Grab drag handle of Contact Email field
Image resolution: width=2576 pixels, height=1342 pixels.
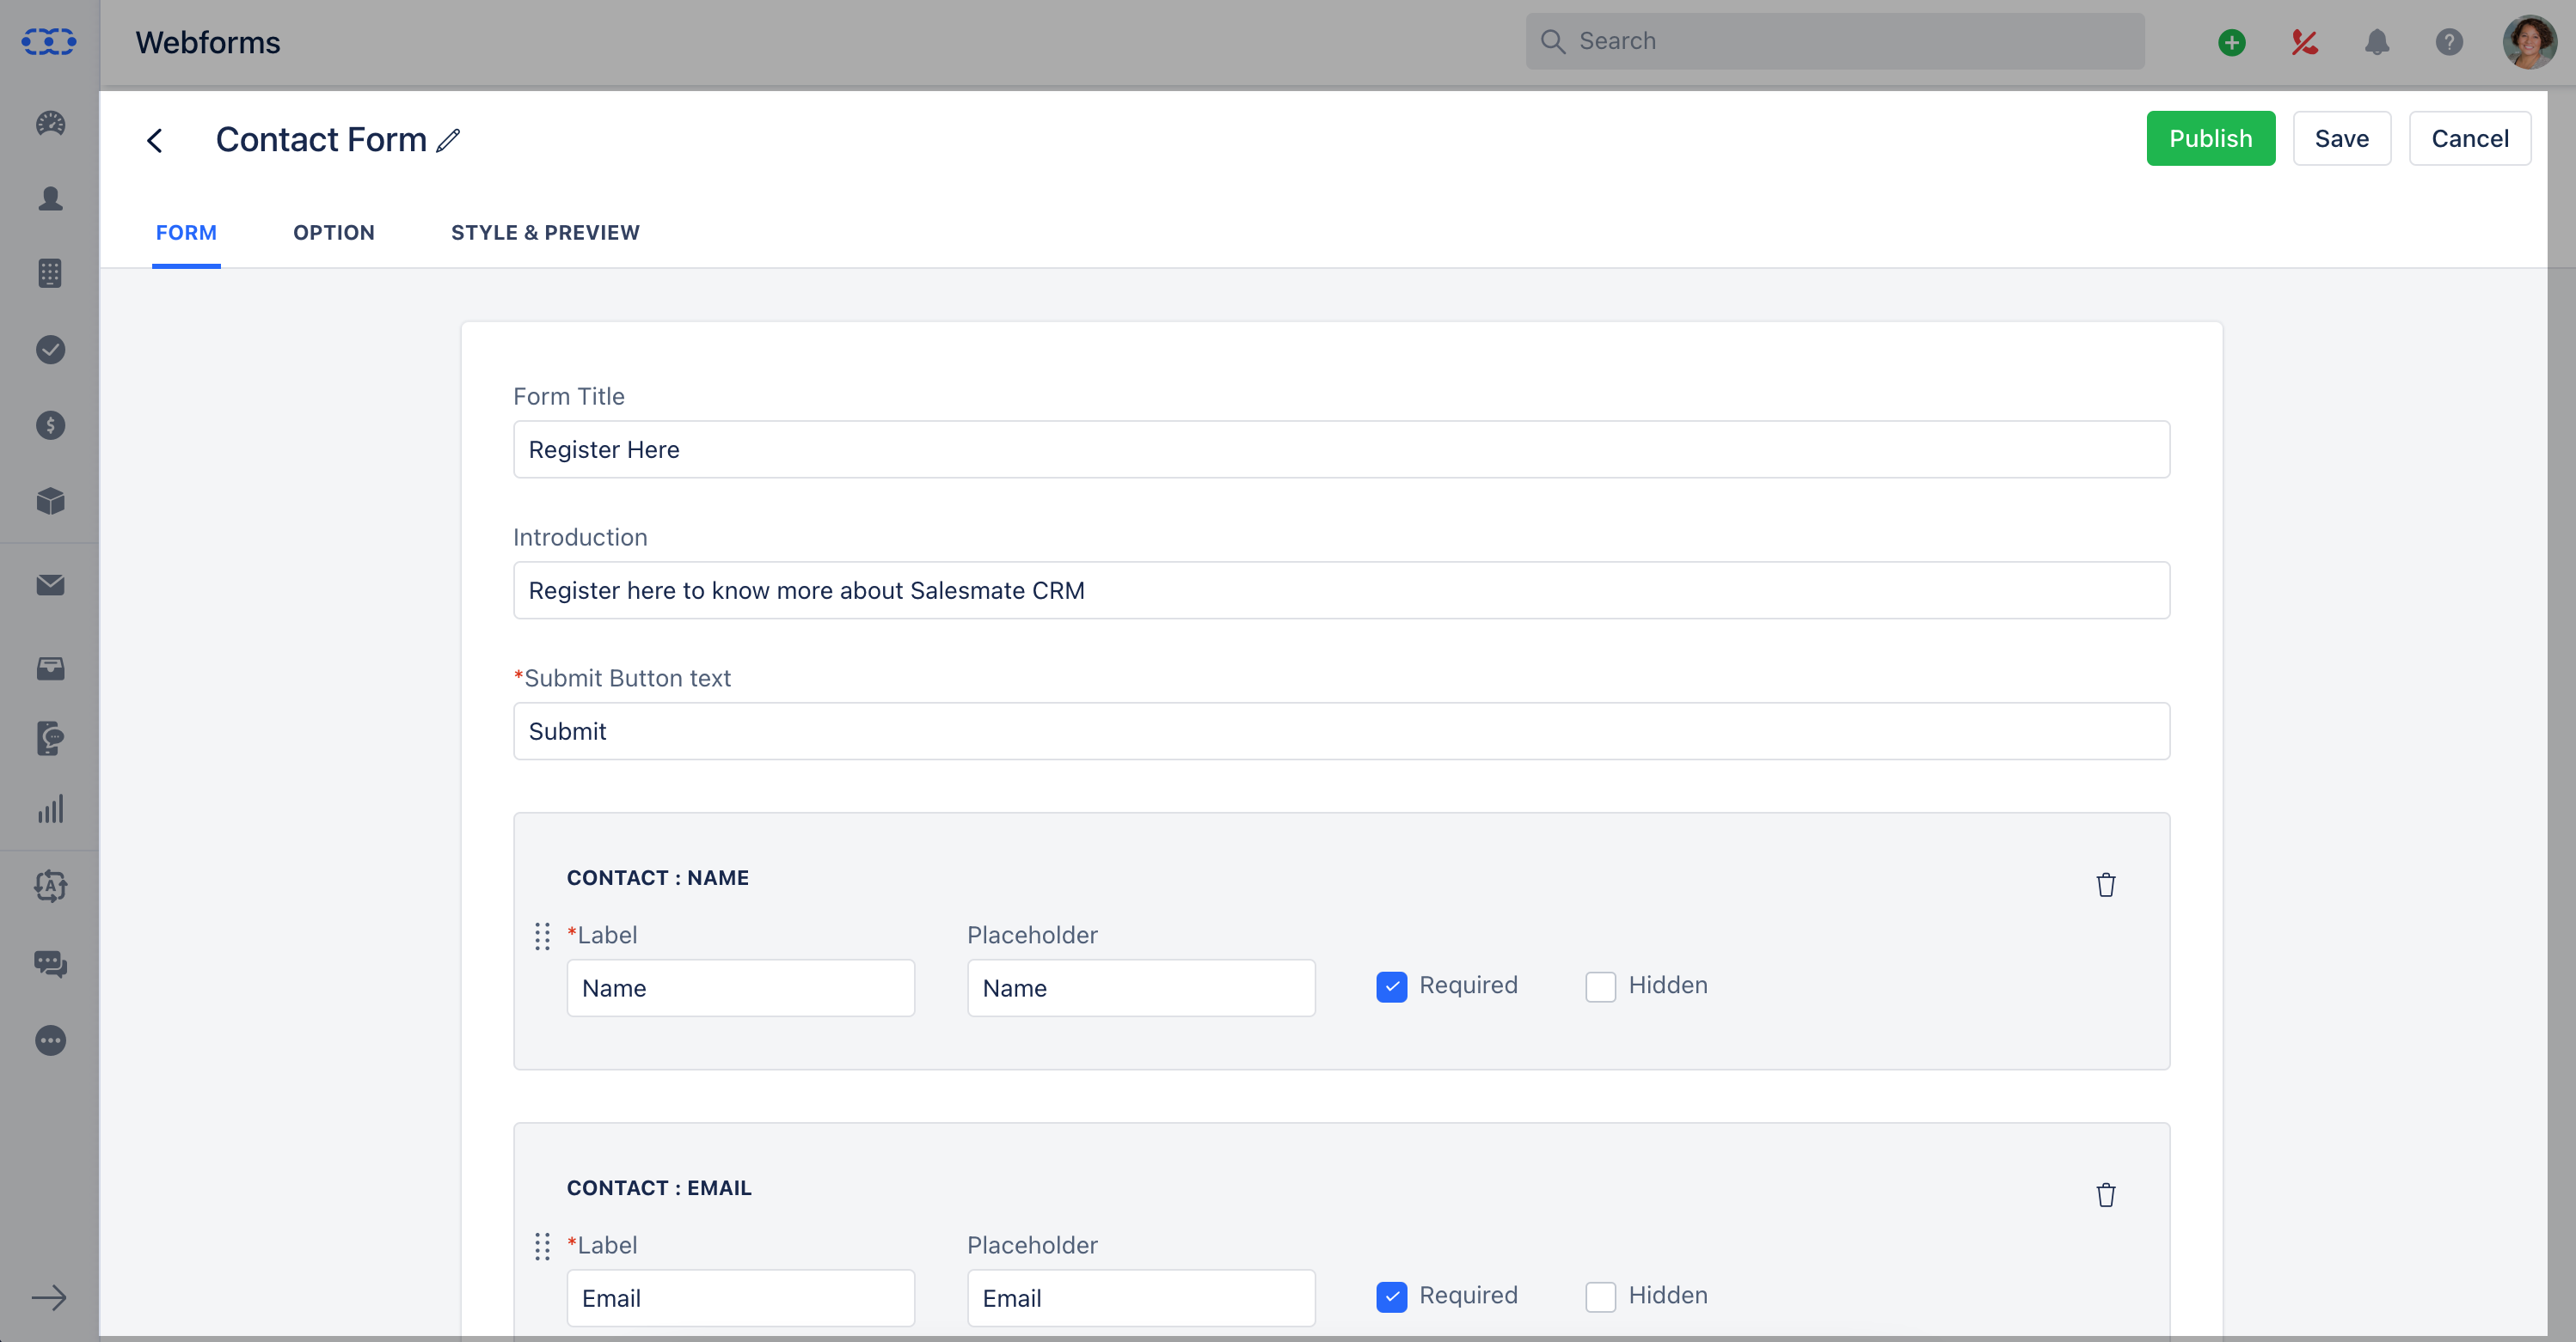click(x=542, y=1246)
